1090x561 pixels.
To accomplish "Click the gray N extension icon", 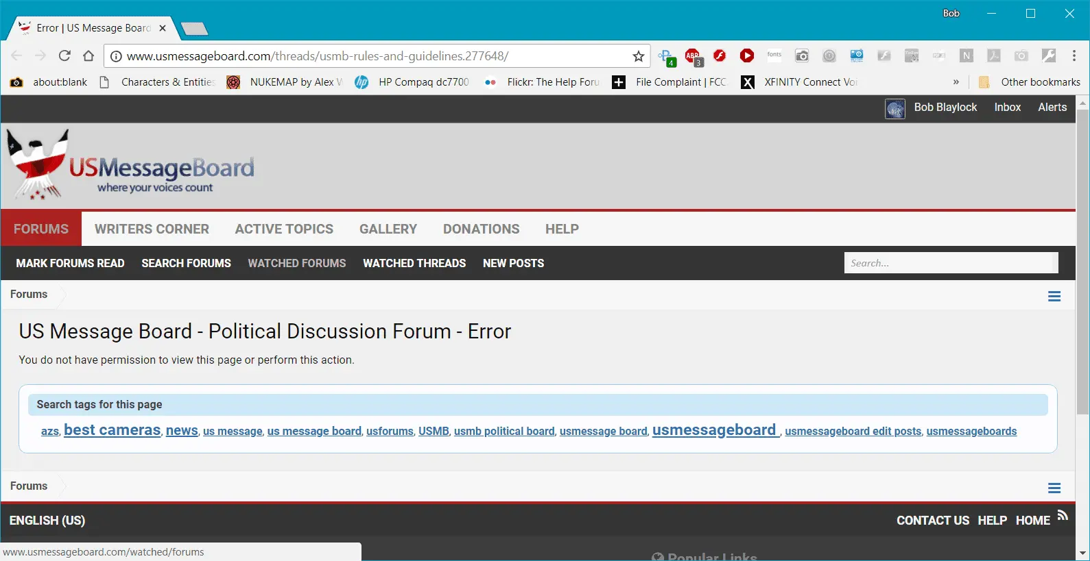I will coord(967,55).
